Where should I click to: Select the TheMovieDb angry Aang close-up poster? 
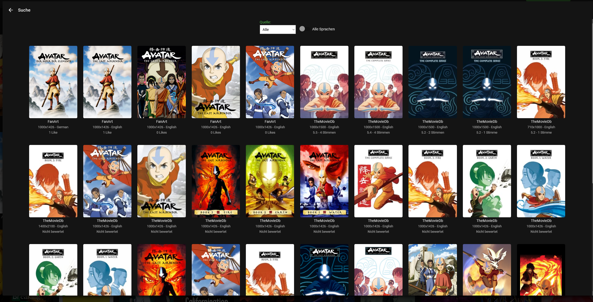click(162, 181)
